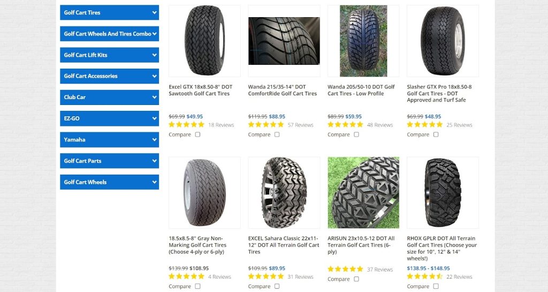
Task: Open Excel GTX Sawtooth tire image
Action: click(x=204, y=41)
